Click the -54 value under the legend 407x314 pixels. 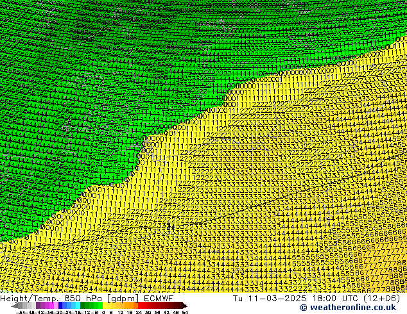(22, 312)
